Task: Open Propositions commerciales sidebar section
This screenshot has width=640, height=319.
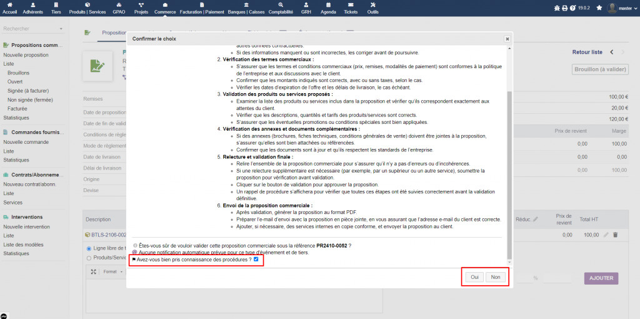Action: coord(37,45)
